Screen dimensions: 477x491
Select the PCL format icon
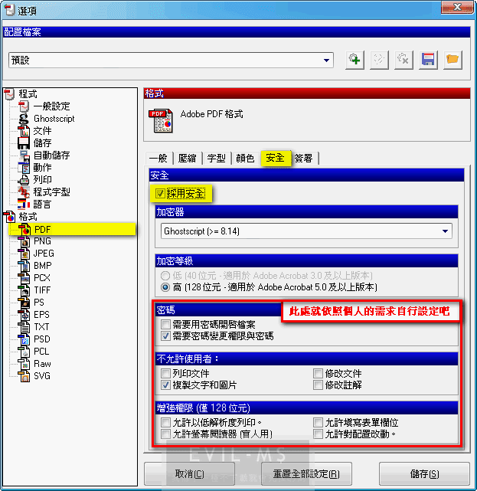coord(24,352)
